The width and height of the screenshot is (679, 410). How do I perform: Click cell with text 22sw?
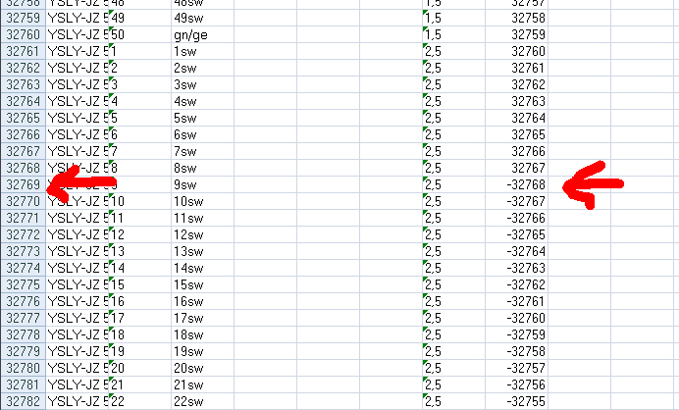pyautogui.click(x=203, y=401)
